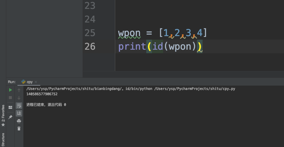Screen dimensions: 284x147
Task: Restore layout icon in Run panel
Action: click(10, 107)
